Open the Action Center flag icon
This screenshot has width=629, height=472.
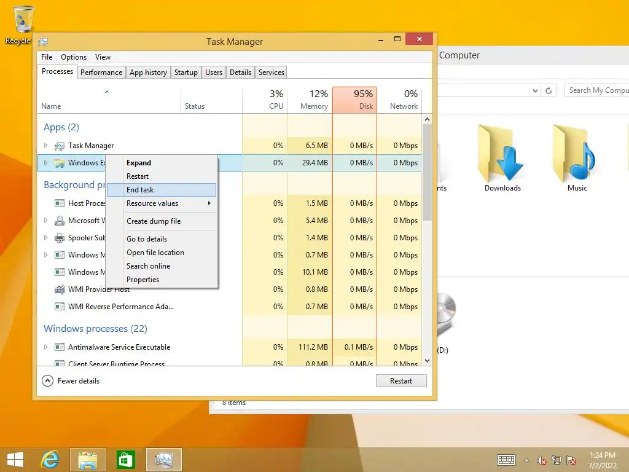(x=571, y=460)
